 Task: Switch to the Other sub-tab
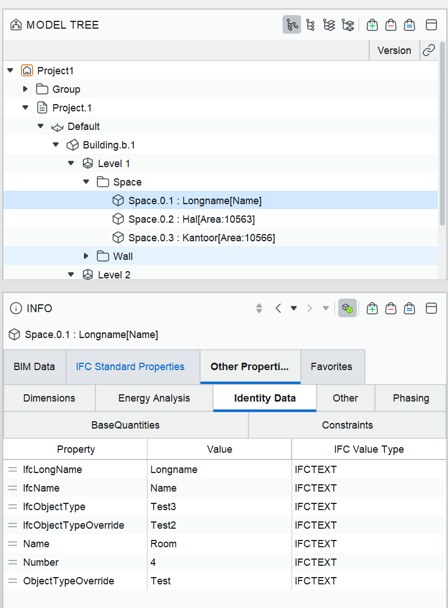[x=345, y=398]
